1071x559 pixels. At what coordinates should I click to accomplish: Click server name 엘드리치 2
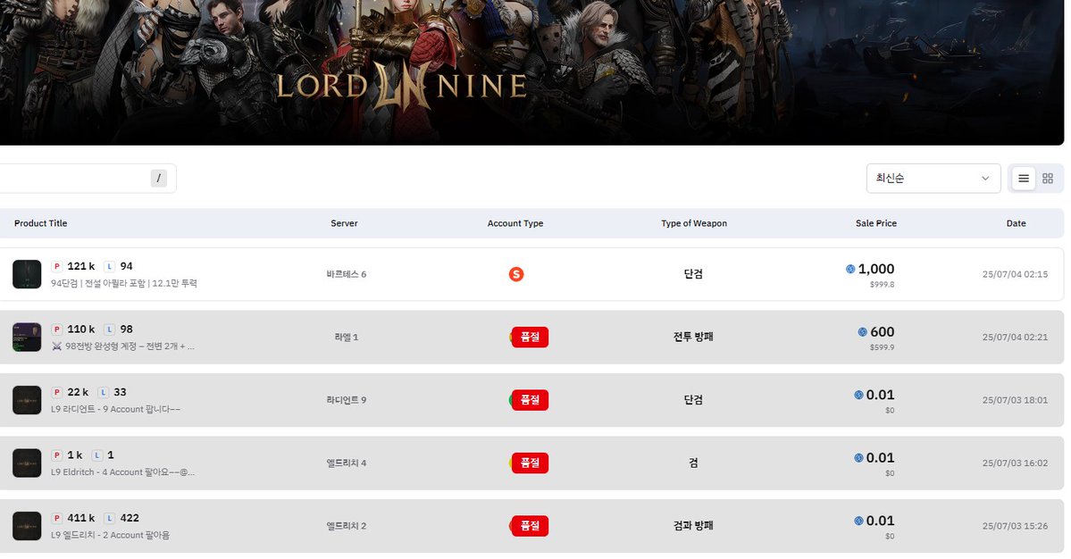pyautogui.click(x=347, y=526)
